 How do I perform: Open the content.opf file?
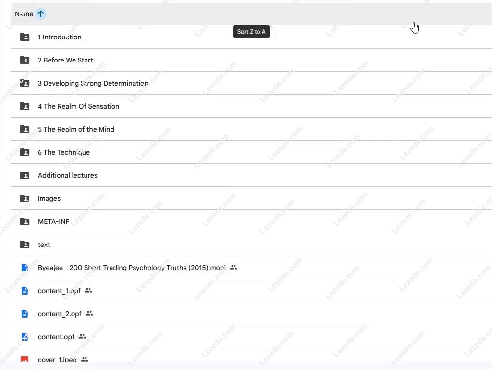[56, 337]
